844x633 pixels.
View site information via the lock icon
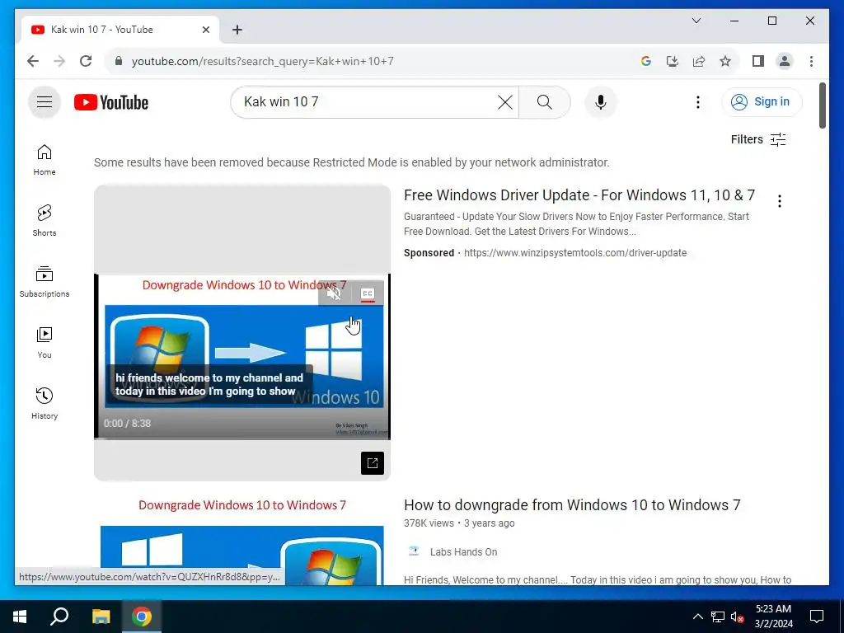119,61
